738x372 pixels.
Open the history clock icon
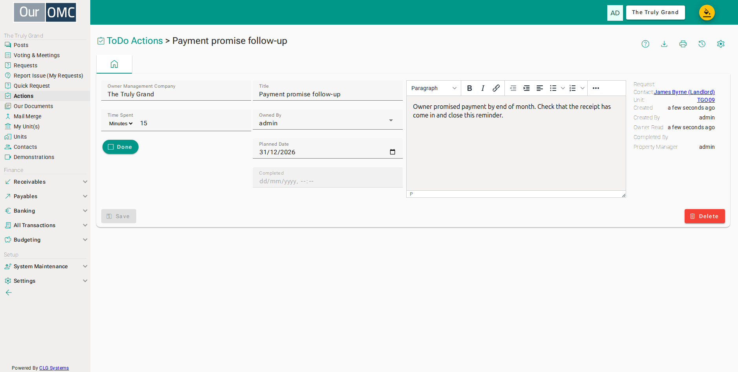pyautogui.click(x=702, y=44)
